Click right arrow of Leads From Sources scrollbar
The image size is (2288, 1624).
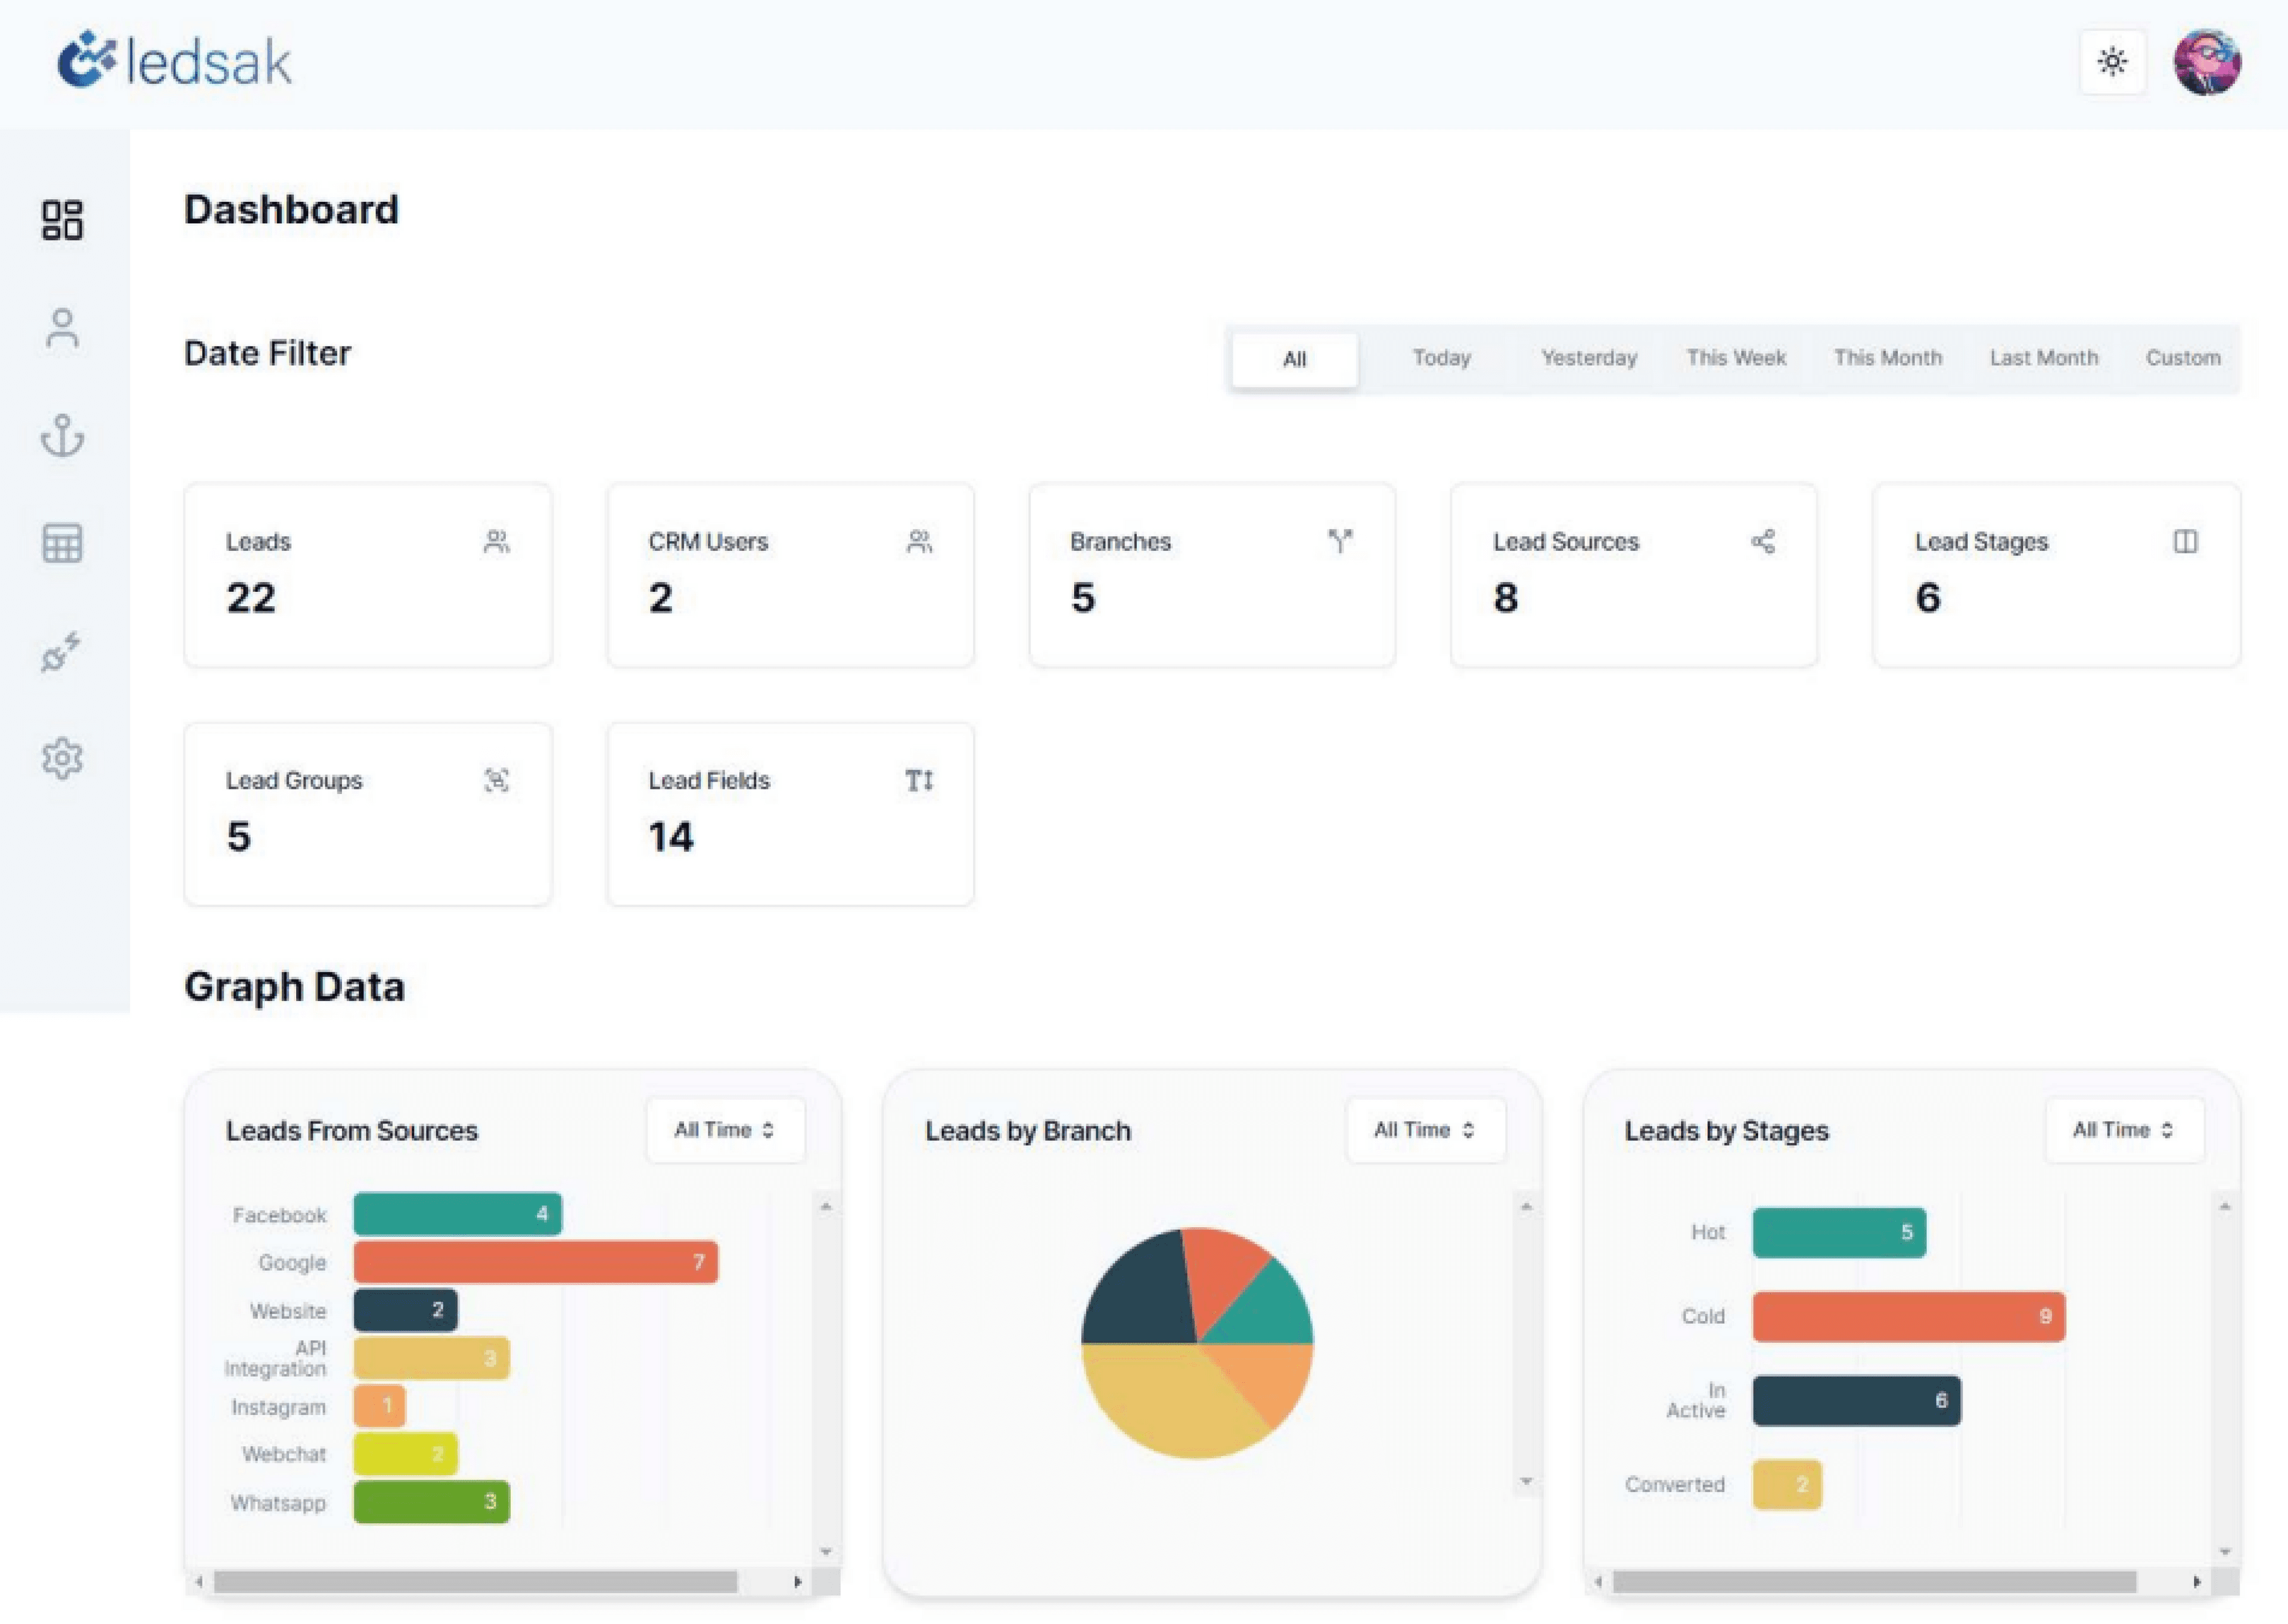click(797, 1581)
